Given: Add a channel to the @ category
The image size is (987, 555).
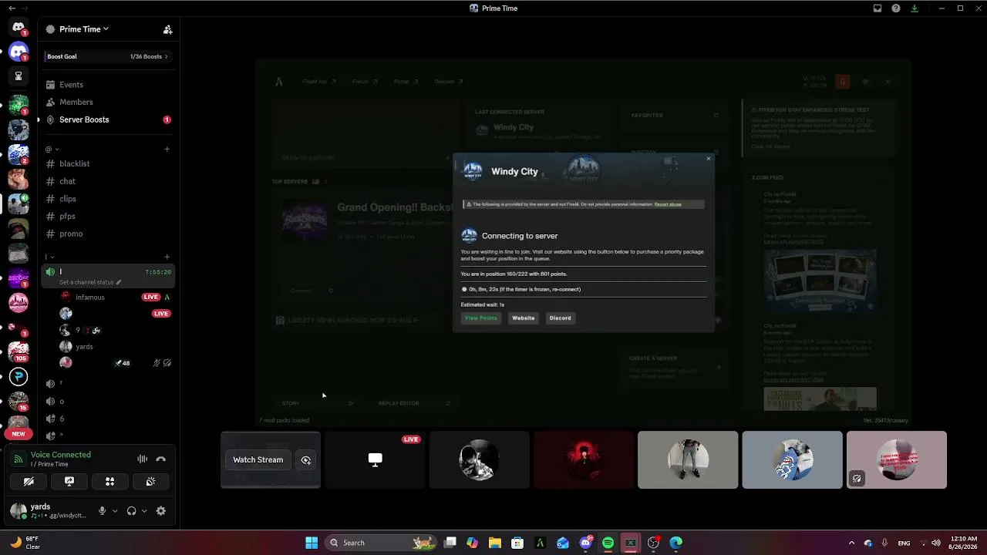Looking at the screenshot, I should tap(167, 149).
